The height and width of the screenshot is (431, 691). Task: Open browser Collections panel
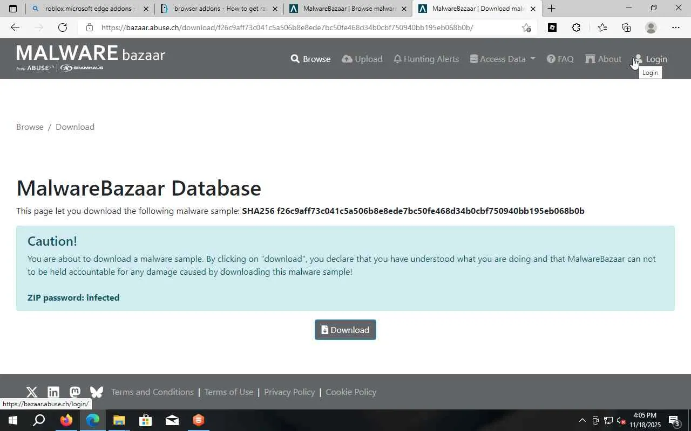coord(626,27)
